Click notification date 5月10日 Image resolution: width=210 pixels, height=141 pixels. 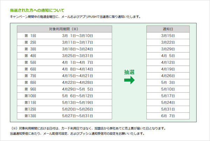coord(168,89)
